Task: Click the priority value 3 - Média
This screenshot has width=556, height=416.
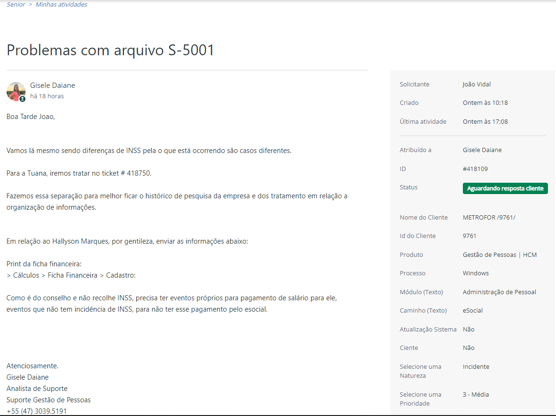Action: 476,394
